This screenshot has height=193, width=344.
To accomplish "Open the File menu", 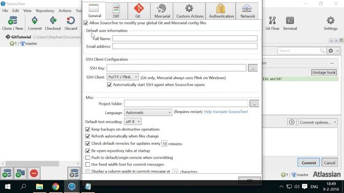I will tap(5, 11).
